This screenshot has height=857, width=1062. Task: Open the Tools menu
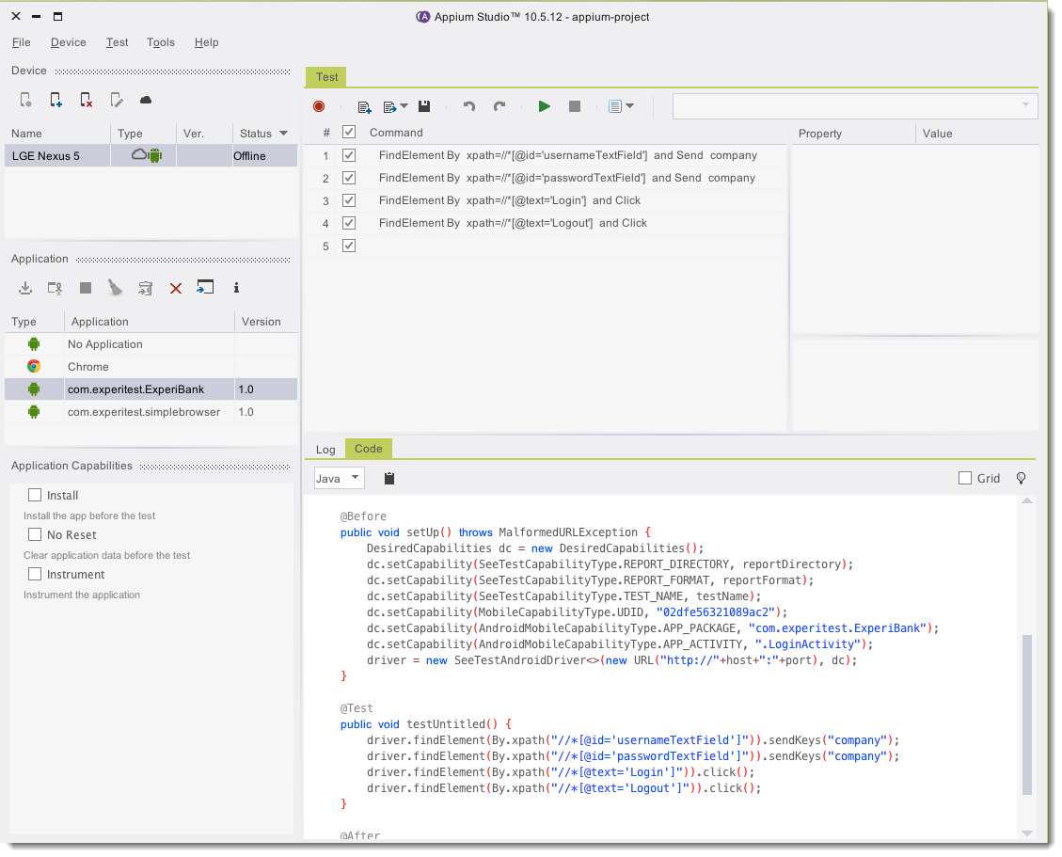(x=161, y=42)
